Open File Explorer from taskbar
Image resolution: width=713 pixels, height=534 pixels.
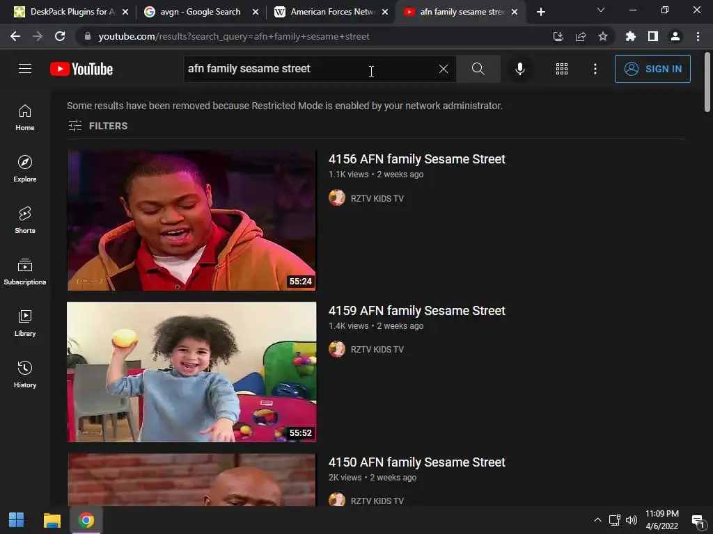point(52,520)
